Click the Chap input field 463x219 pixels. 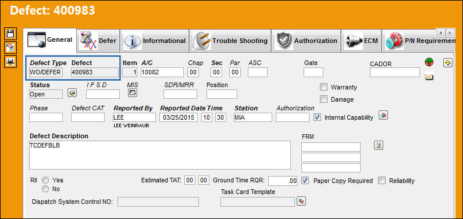point(193,72)
